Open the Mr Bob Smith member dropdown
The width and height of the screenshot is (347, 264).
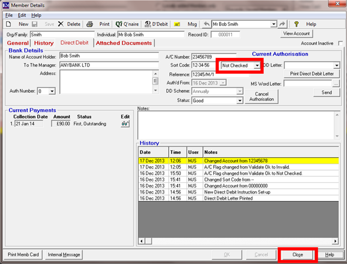tap(274, 24)
